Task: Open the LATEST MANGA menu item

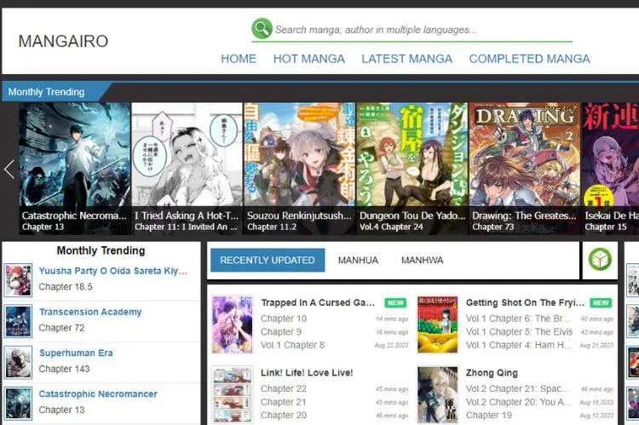Action: (x=406, y=59)
